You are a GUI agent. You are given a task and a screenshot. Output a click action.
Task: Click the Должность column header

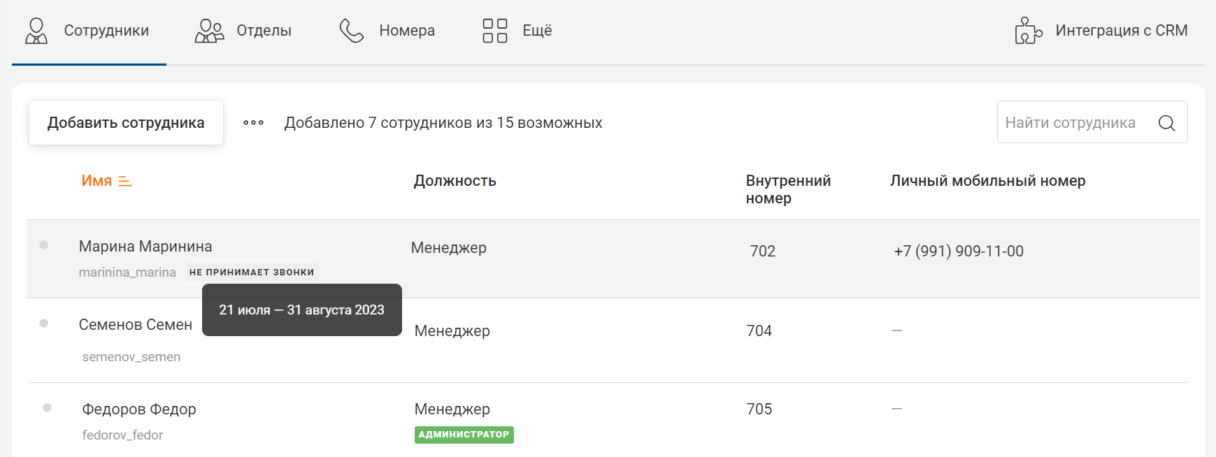click(x=455, y=181)
